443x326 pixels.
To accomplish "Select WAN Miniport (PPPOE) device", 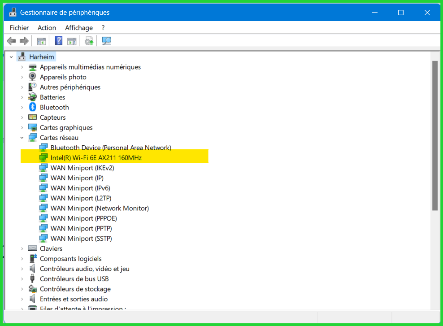I will click(x=83, y=218).
